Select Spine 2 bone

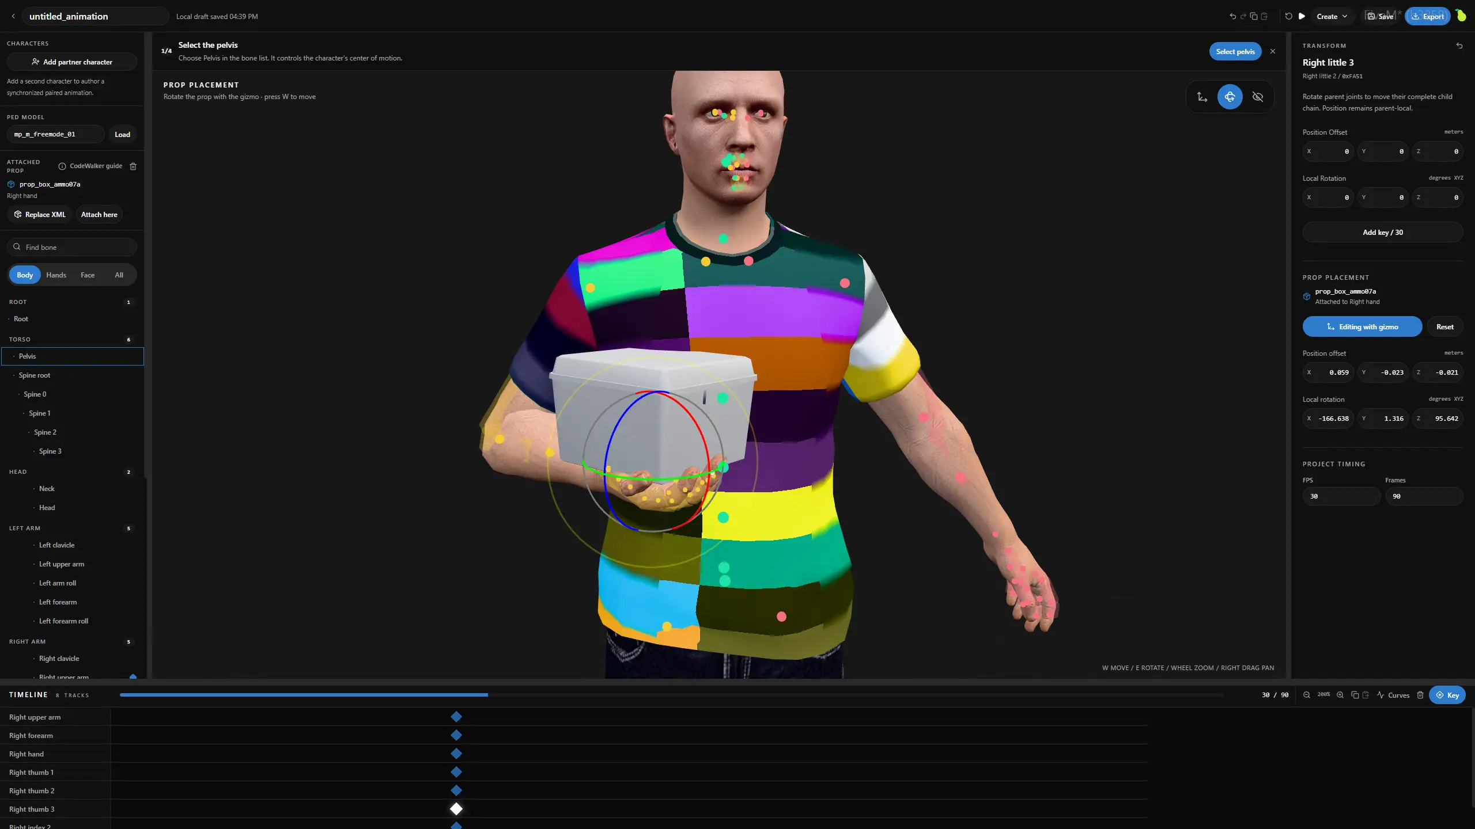pyautogui.click(x=72, y=432)
